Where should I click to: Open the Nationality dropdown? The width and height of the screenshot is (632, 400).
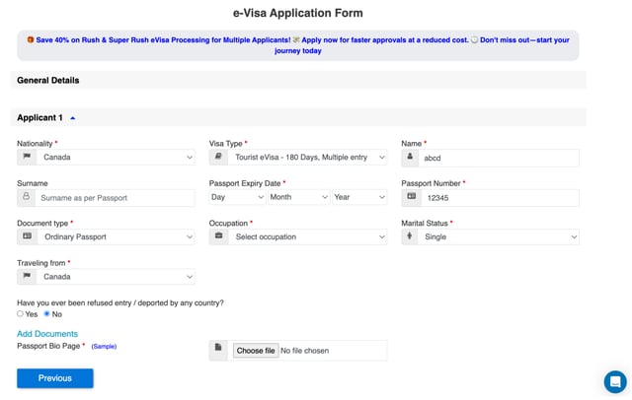116,158
